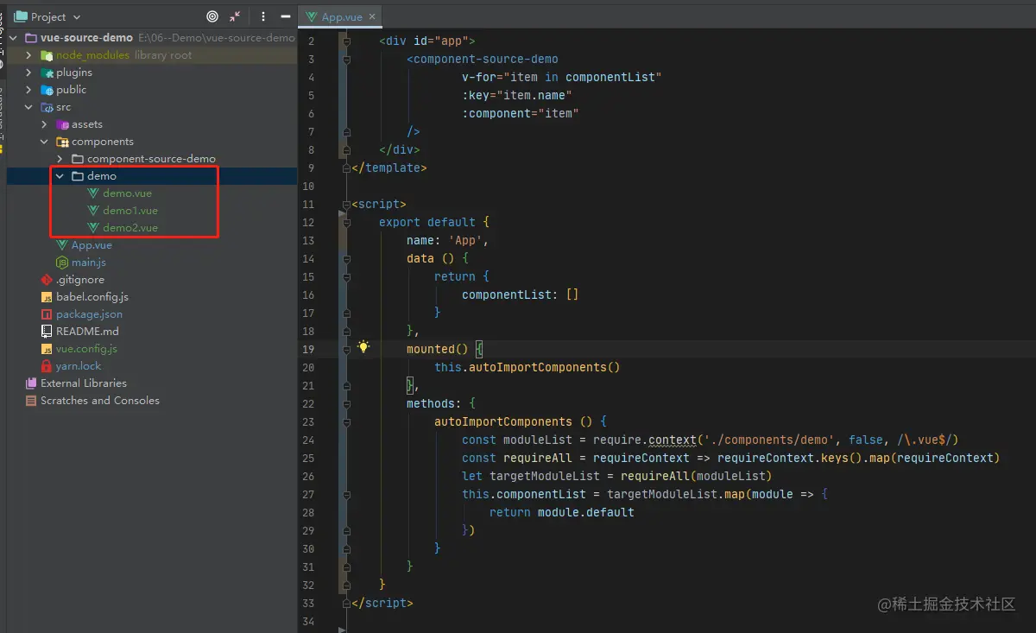This screenshot has width=1036, height=633.
Task: Expand the assets folder
Action: (x=44, y=124)
